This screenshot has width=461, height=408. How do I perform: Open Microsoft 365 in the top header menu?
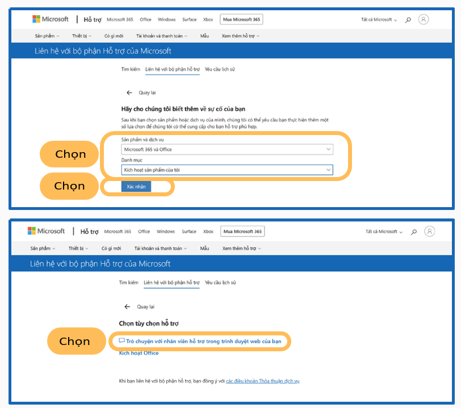click(x=120, y=19)
